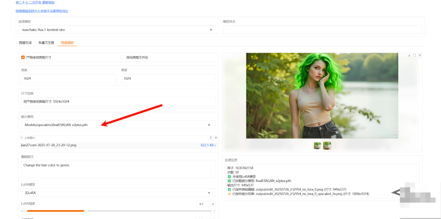This screenshot has width=441, height=219.
Task: Open the 选择模型 dropdown showing nunchaku-flux.1-kontext-dev
Action: click(x=118, y=30)
